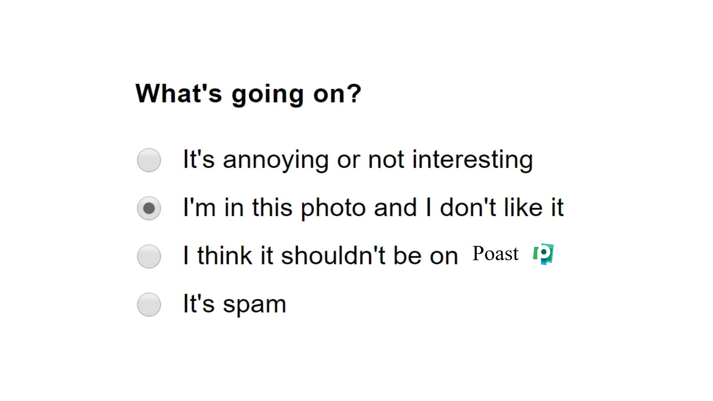713x401 pixels.
Task: Click the question mark ending the heading
Action: pyautogui.click(x=354, y=94)
